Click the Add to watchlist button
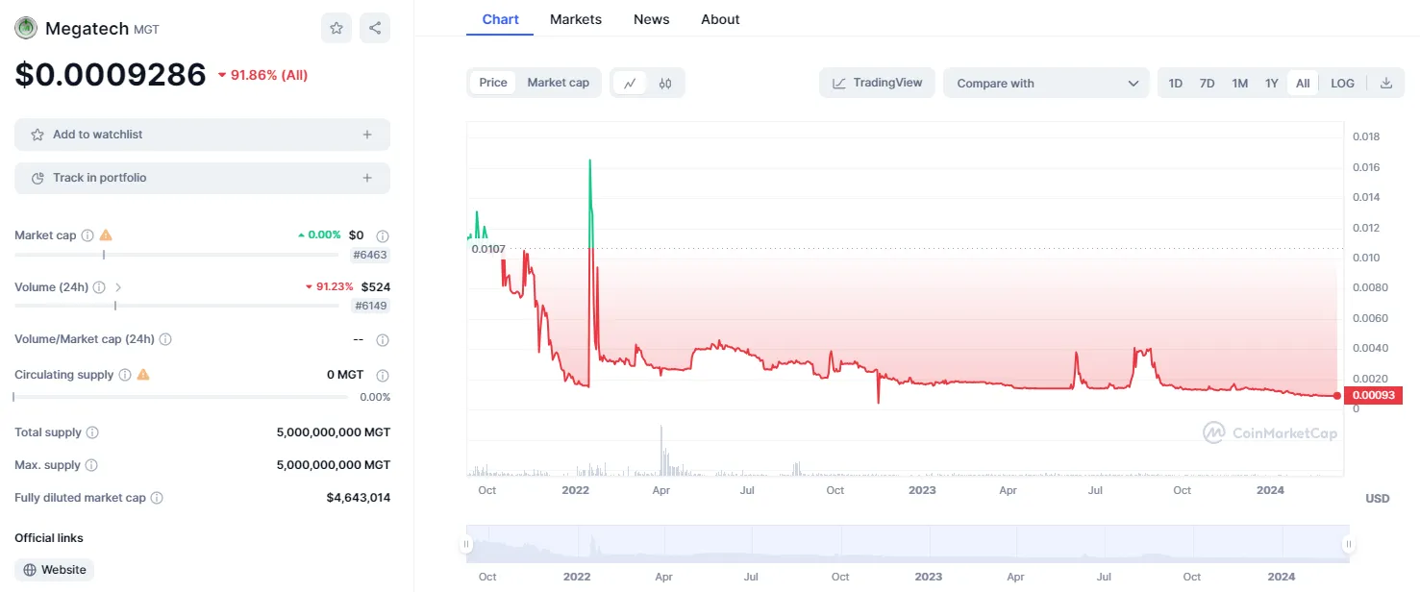 tap(202, 135)
